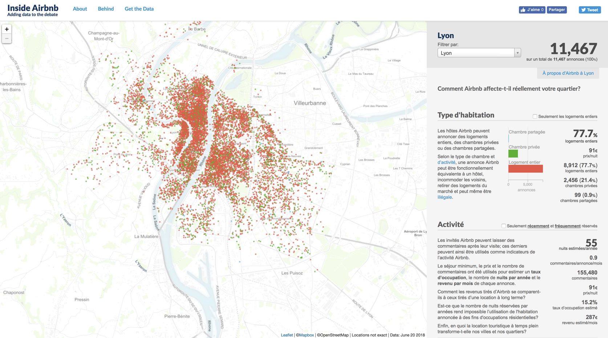Click the 287€ revenu estimé/mois value
Screen dimensions: 608x338
click(591, 317)
